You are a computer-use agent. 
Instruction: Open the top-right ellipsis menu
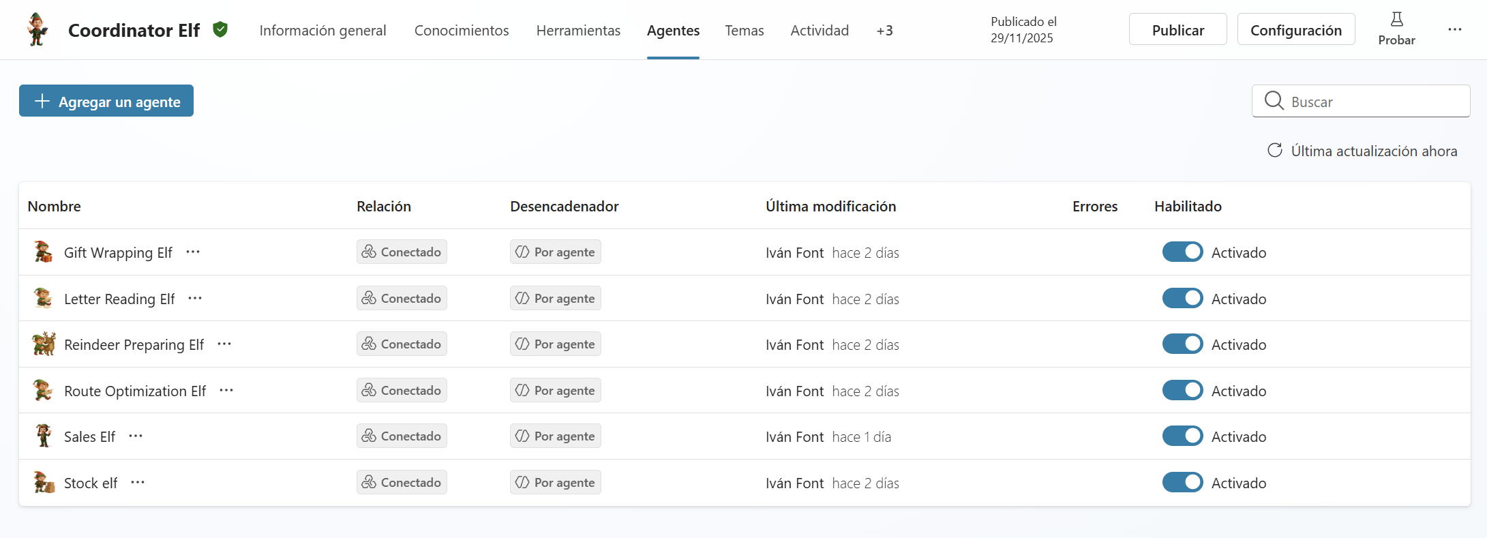click(x=1454, y=30)
